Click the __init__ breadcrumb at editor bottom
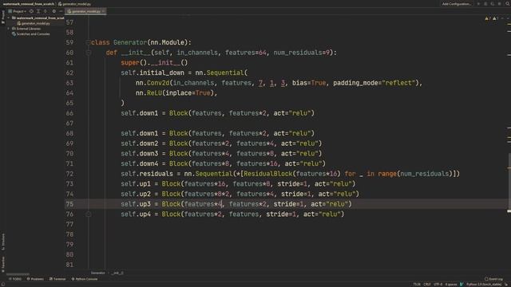Screen dimensions: 511x287 [x=117, y=273]
